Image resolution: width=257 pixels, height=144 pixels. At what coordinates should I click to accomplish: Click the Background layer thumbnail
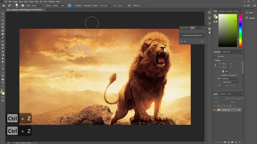(x=219, y=110)
